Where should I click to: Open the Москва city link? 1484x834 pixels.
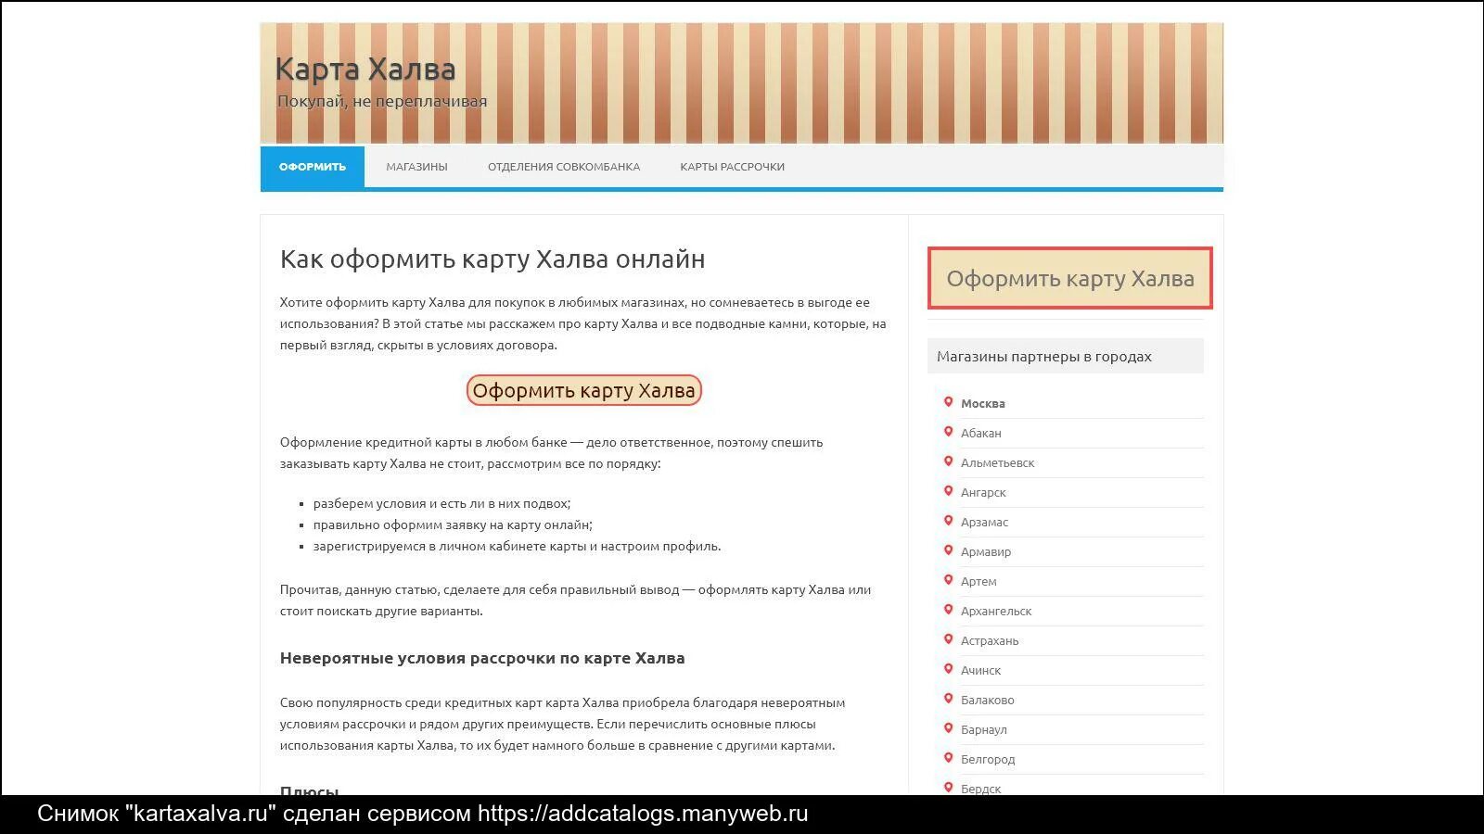coord(983,404)
